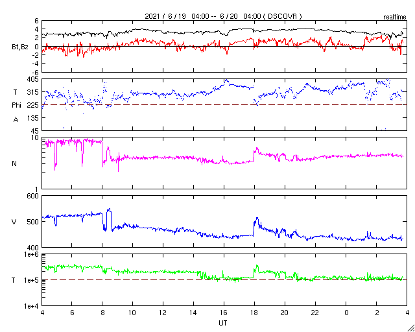
Task: Click the '405' value on the Phi axis
Action: 33,79
